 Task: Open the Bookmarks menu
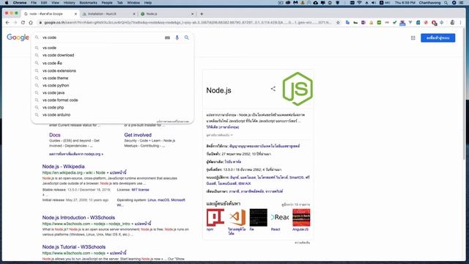[x=88, y=3]
